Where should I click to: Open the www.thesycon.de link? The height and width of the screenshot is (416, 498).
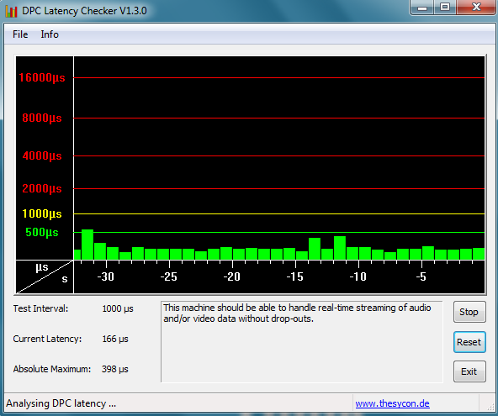coord(392,403)
